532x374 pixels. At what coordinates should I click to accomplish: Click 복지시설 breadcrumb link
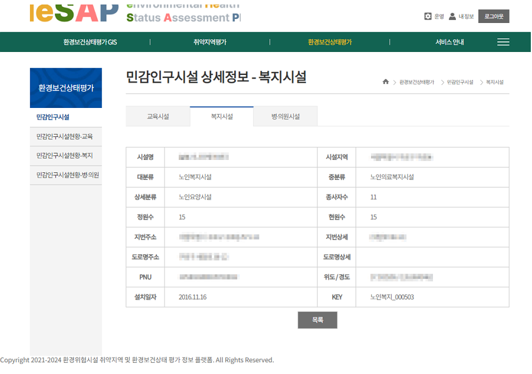pos(495,82)
